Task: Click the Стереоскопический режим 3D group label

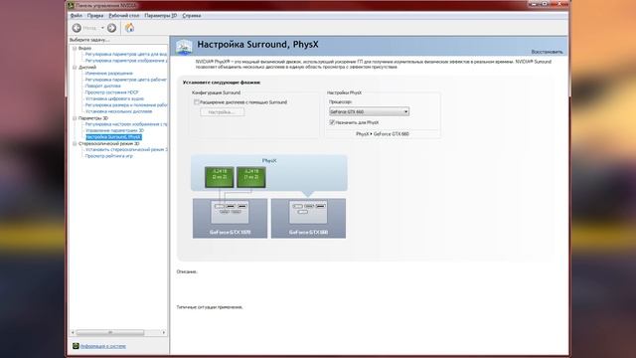Action: click(108, 143)
